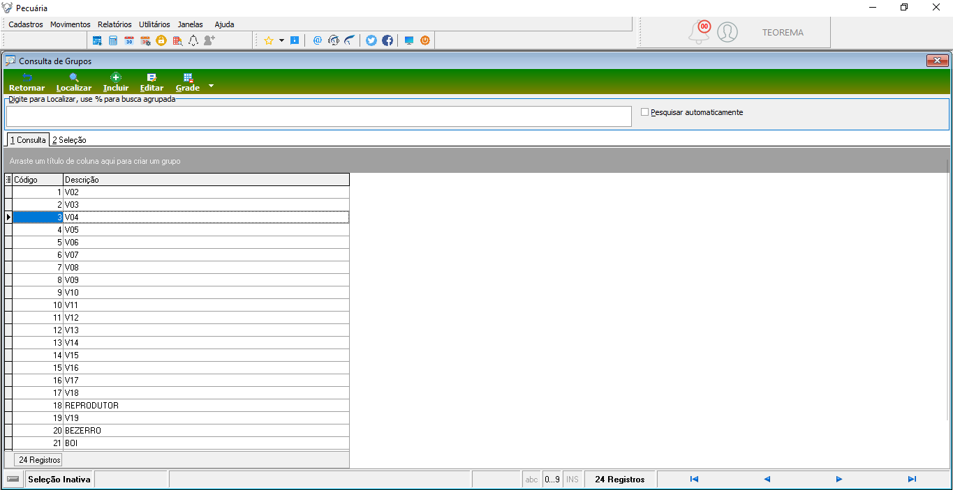This screenshot has height=490, width=953.
Task: Open the Facebook icon
Action: 387,40
